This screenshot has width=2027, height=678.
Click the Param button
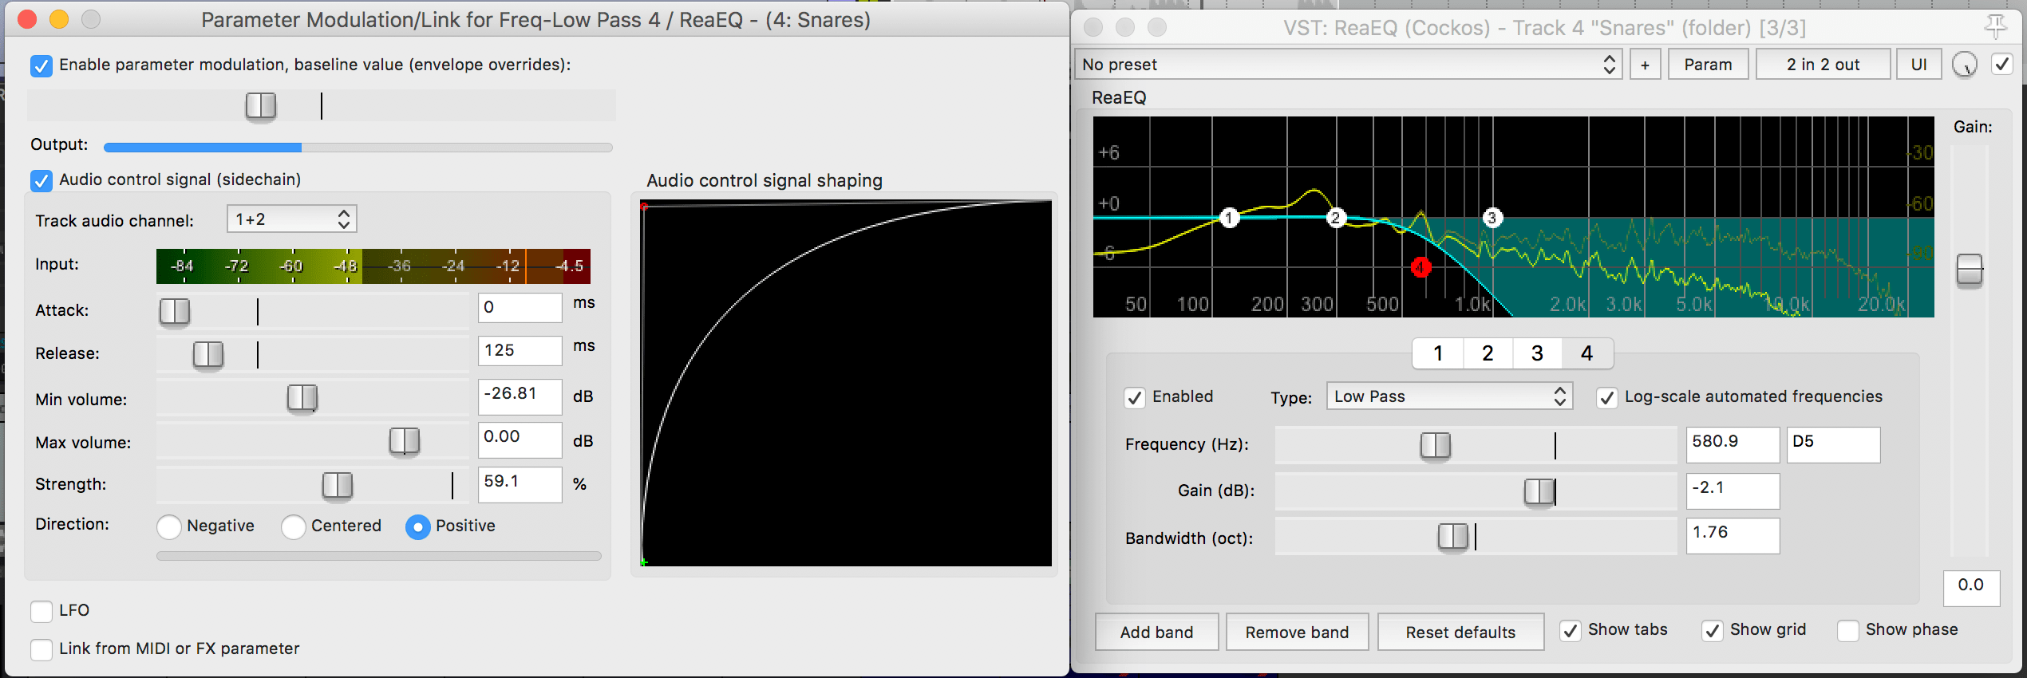point(1708,65)
